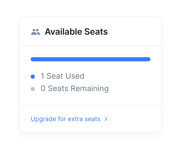Screen dimensions: 181x155
Task: Click the word "Available" in the card title
Action: 63,32
